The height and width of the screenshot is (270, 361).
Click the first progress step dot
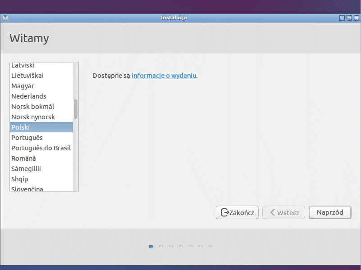click(x=151, y=246)
